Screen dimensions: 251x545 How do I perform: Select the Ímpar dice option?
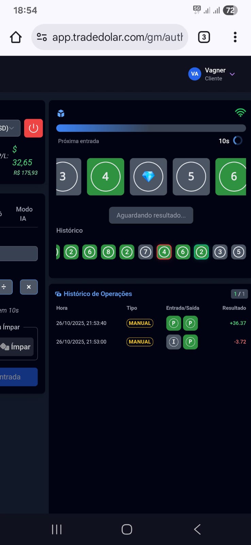16,347
